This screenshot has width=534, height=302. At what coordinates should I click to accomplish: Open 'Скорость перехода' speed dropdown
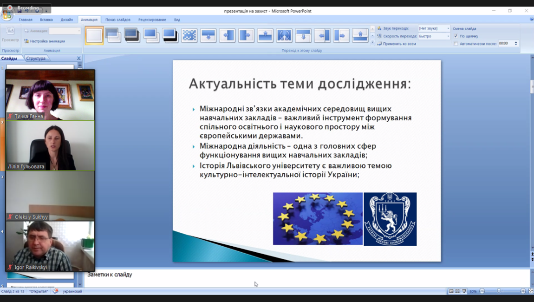tap(448, 36)
